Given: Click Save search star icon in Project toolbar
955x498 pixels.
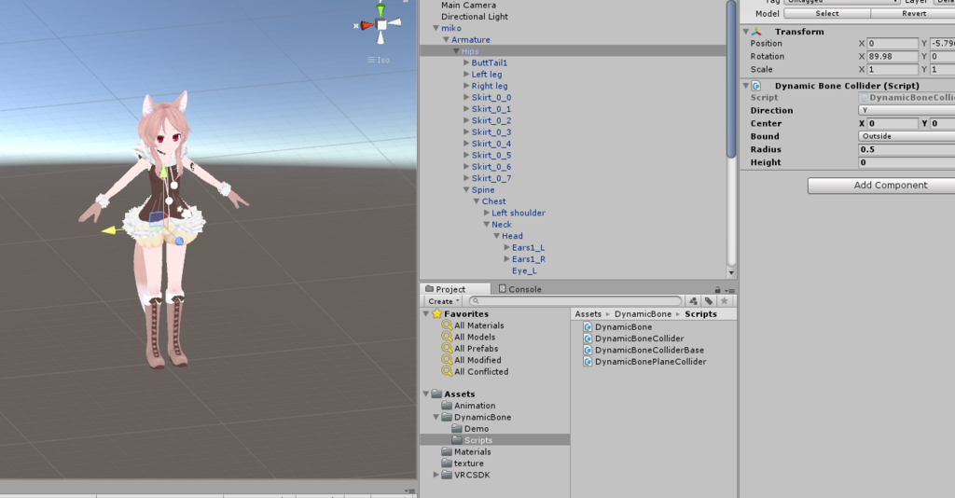Looking at the screenshot, I should pos(724,300).
